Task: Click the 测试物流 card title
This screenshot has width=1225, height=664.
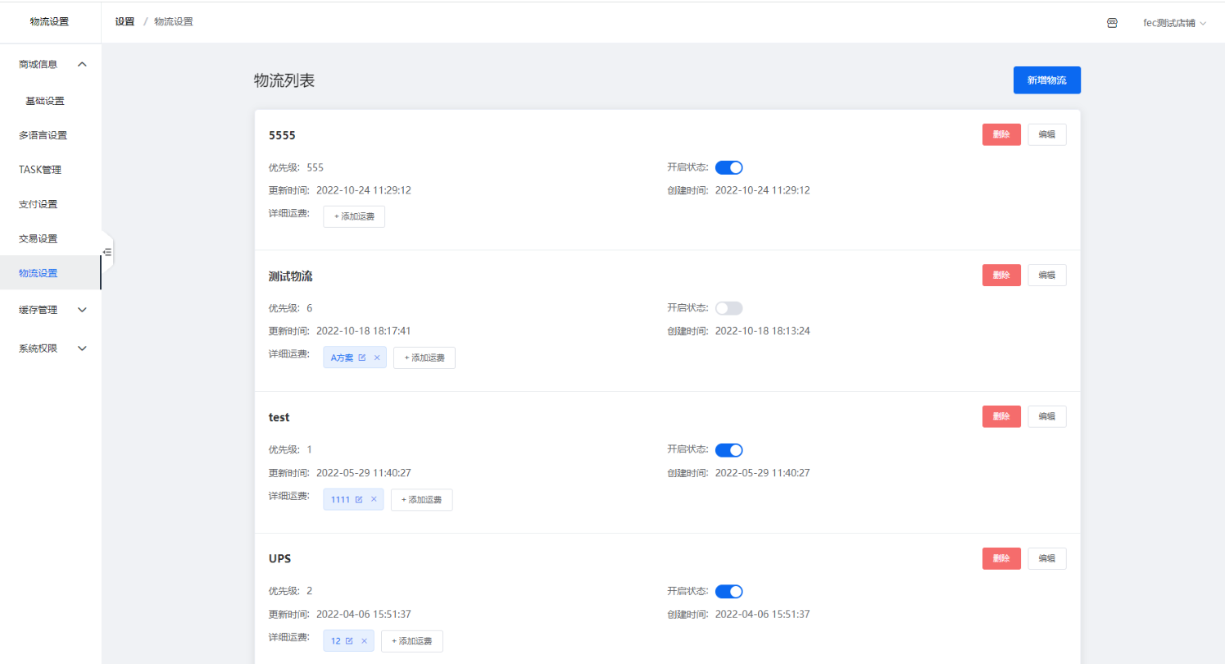Action: point(291,276)
